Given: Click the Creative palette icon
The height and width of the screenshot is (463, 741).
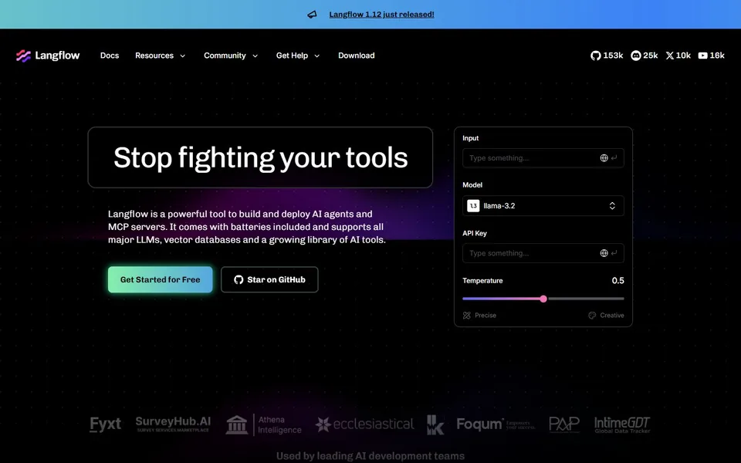Looking at the screenshot, I should click(x=592, y=316).
